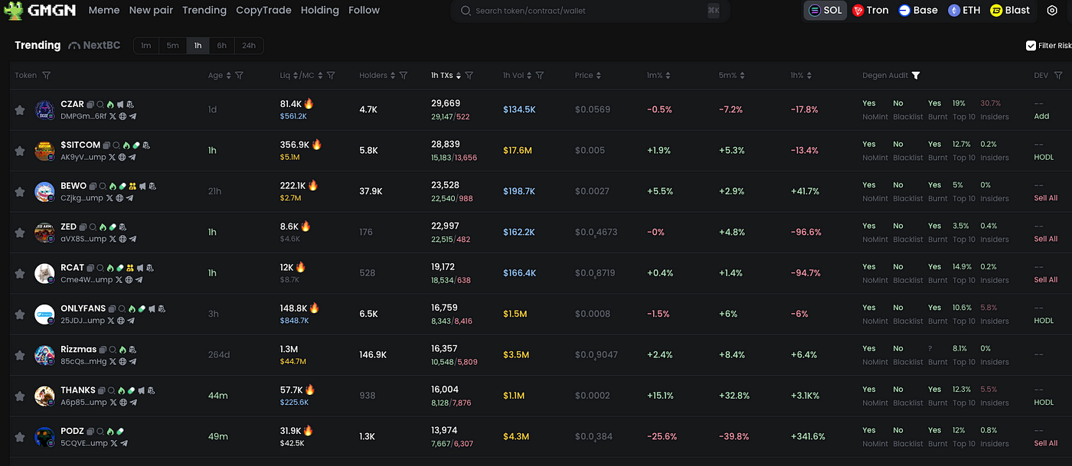Open PODZ Telegram icon

click(123, 443)
